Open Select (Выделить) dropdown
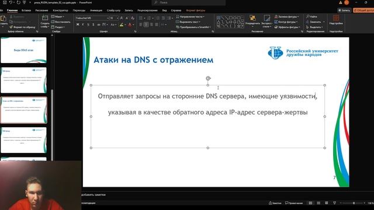Screen dimensions: 374x210 [314, 27]
